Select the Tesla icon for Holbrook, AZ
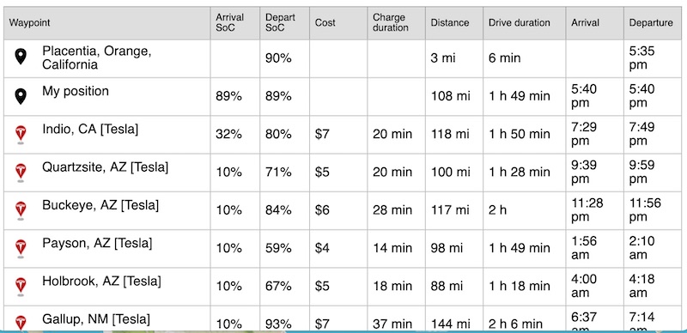The height and width of the screenshot is (333, 687). (x=21, y=287)
